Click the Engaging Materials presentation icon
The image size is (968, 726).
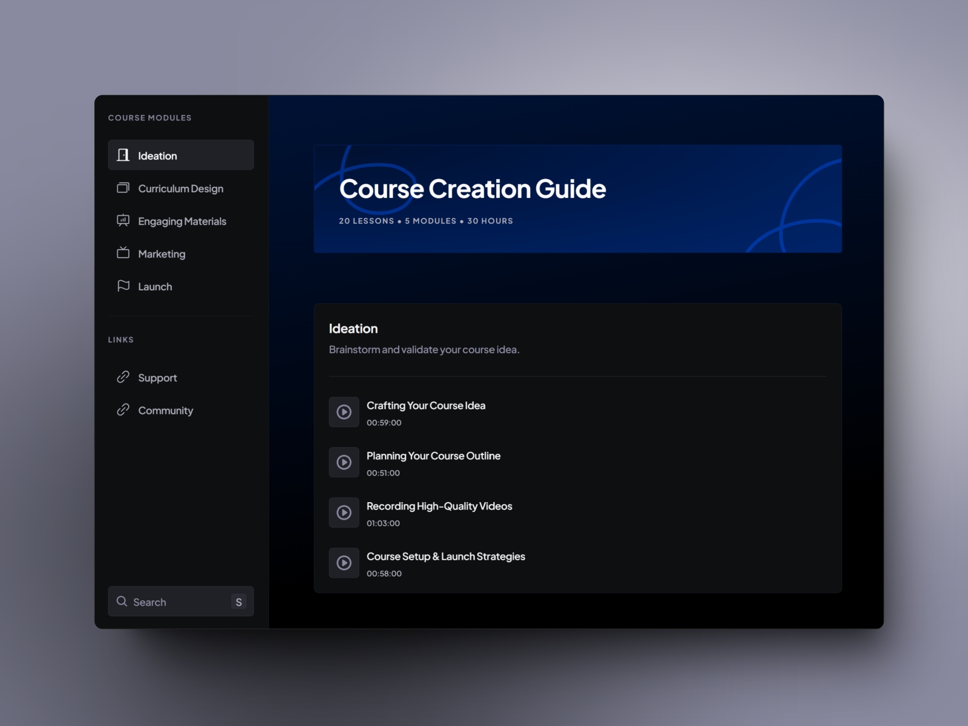tap(123, 221)
